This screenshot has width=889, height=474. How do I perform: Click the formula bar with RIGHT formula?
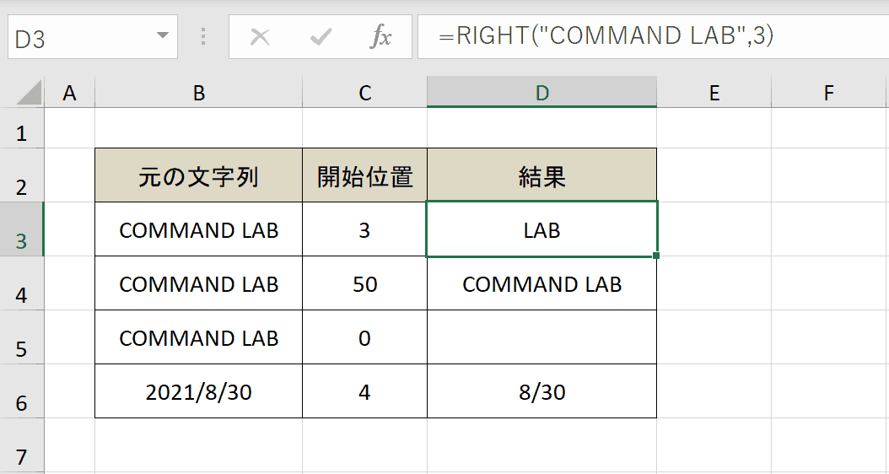(x=653, y=36)
